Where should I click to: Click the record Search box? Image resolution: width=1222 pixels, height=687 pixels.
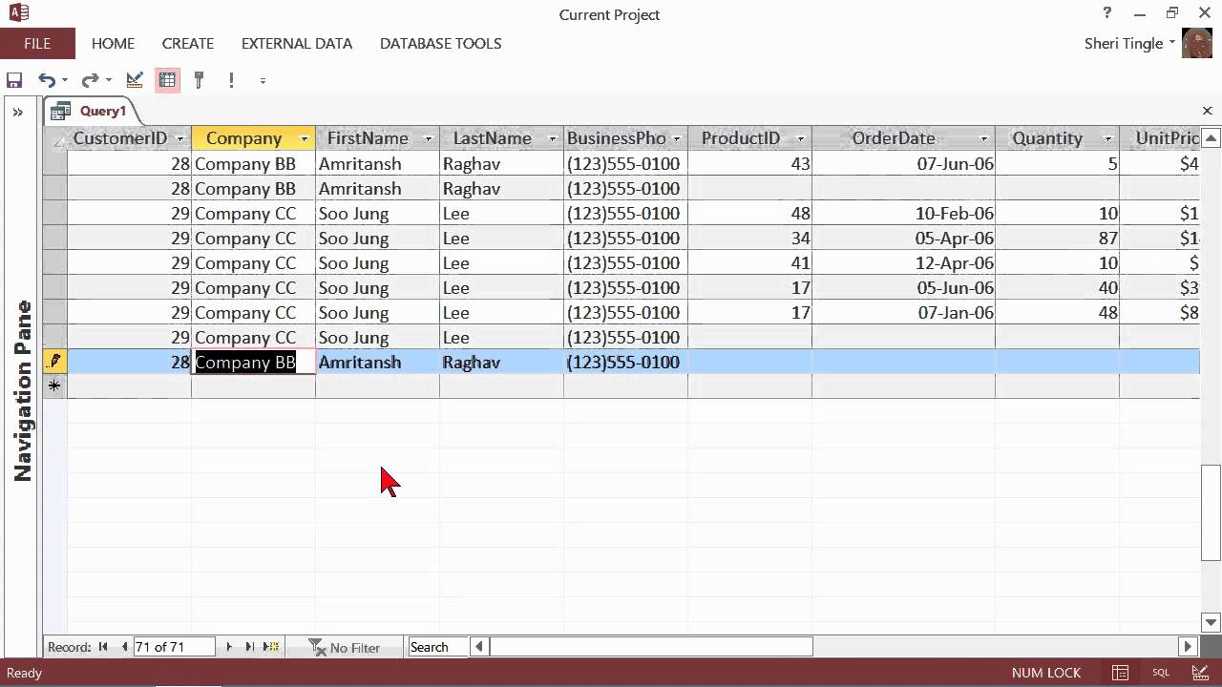tap(438, 647)
